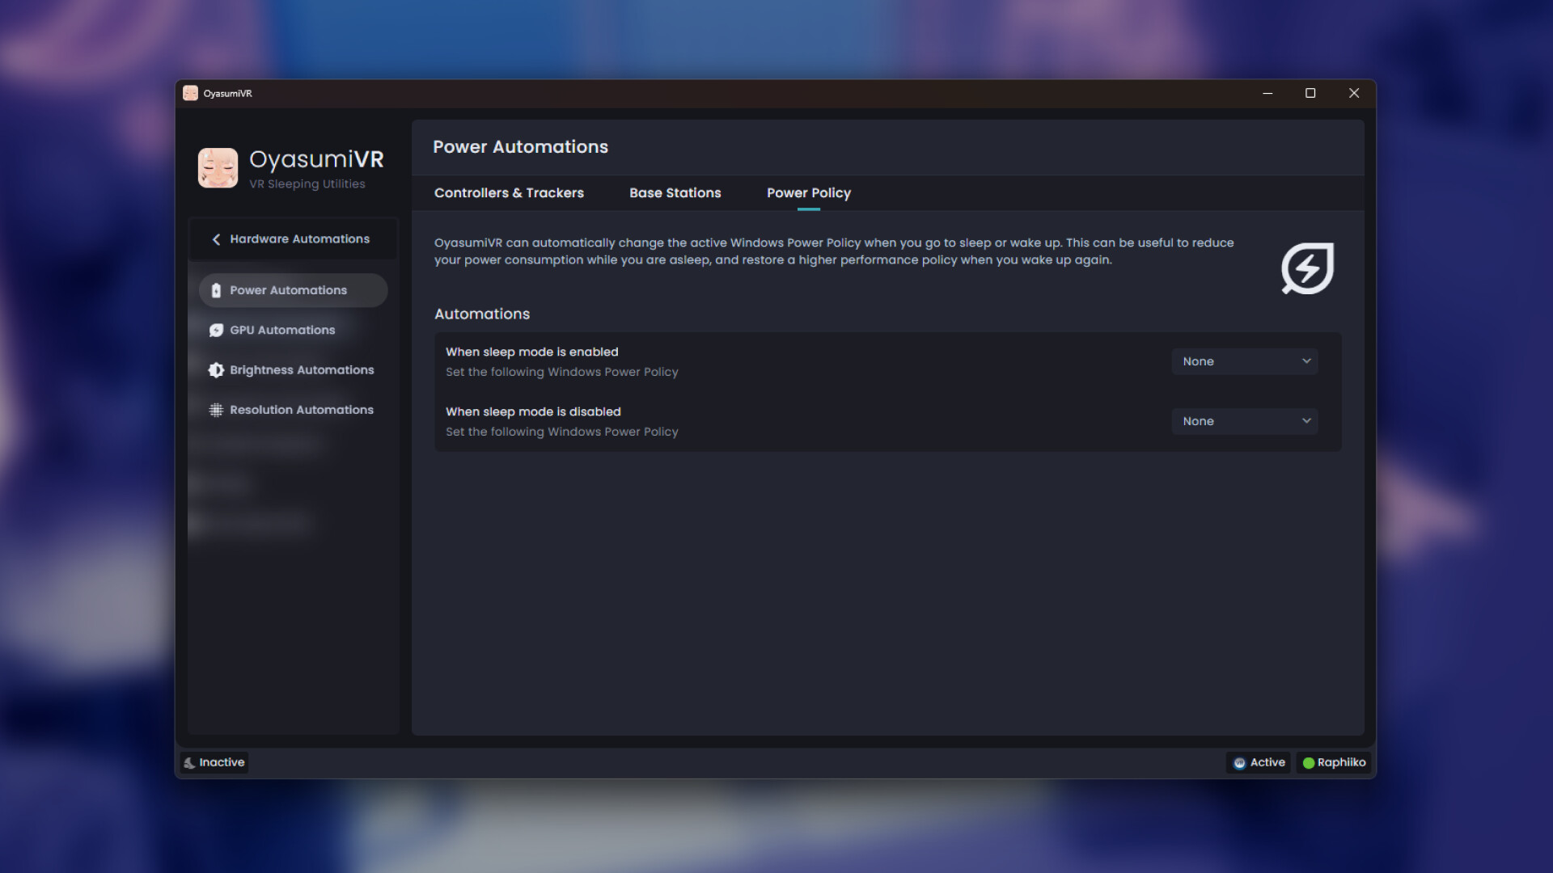
Task: Open the sleep mode enabled policy dropdown
Action: pyautogui.click(x=1244, y=361)
